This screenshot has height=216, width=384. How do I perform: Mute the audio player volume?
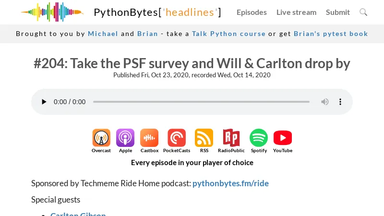coord(325,102)
